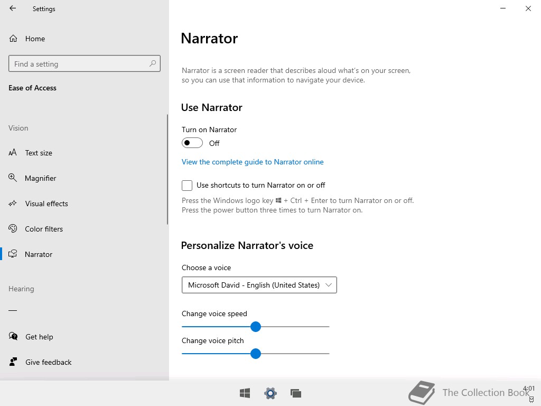Click the 4:01 taskbar clock
541x406 pixels.
click(x=528, y=389)
